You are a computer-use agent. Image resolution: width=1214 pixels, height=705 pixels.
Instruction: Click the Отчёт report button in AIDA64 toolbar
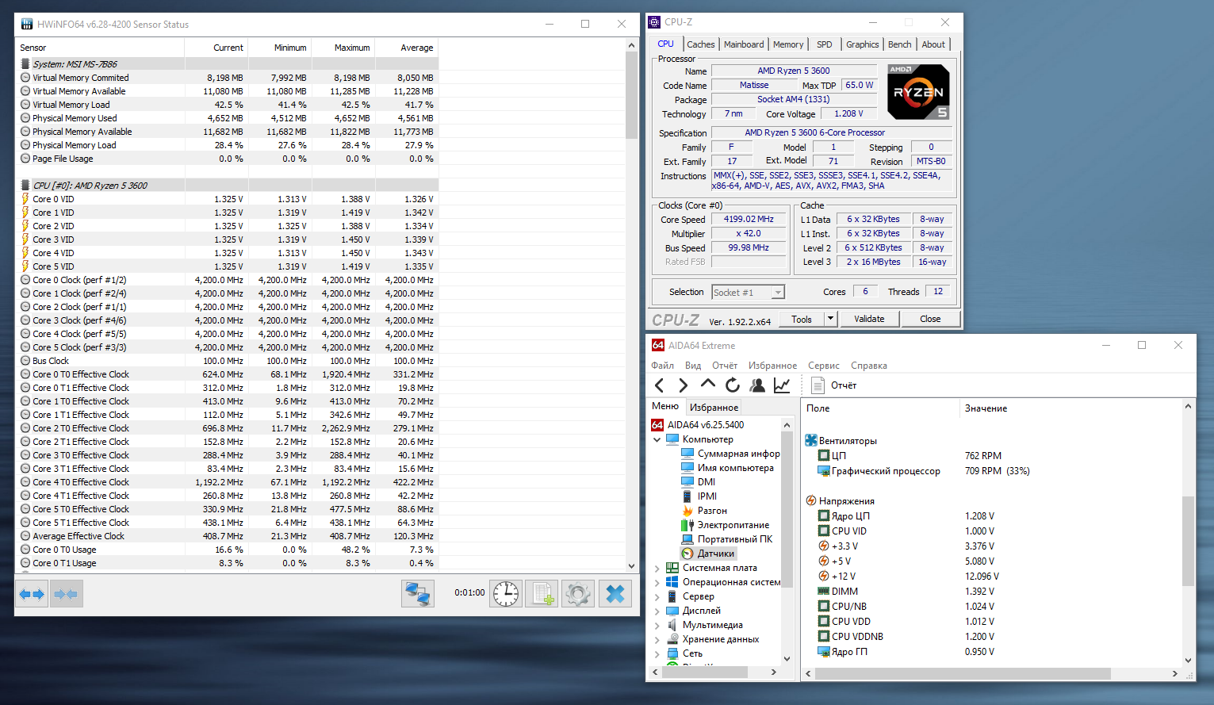[834, 385]
